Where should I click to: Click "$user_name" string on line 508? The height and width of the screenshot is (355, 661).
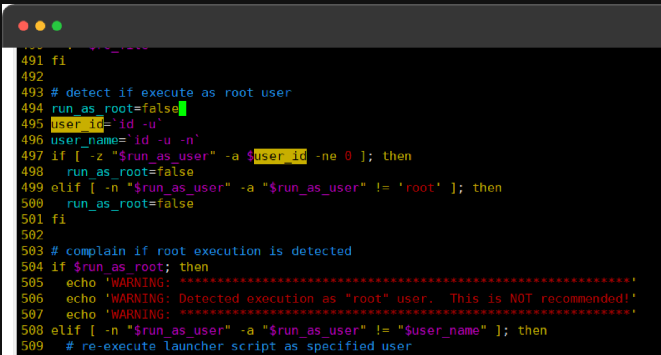click(x=442, y=330)
